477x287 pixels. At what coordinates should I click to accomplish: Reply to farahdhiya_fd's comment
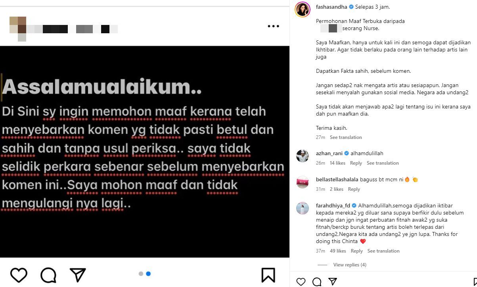tap(356, 251)
